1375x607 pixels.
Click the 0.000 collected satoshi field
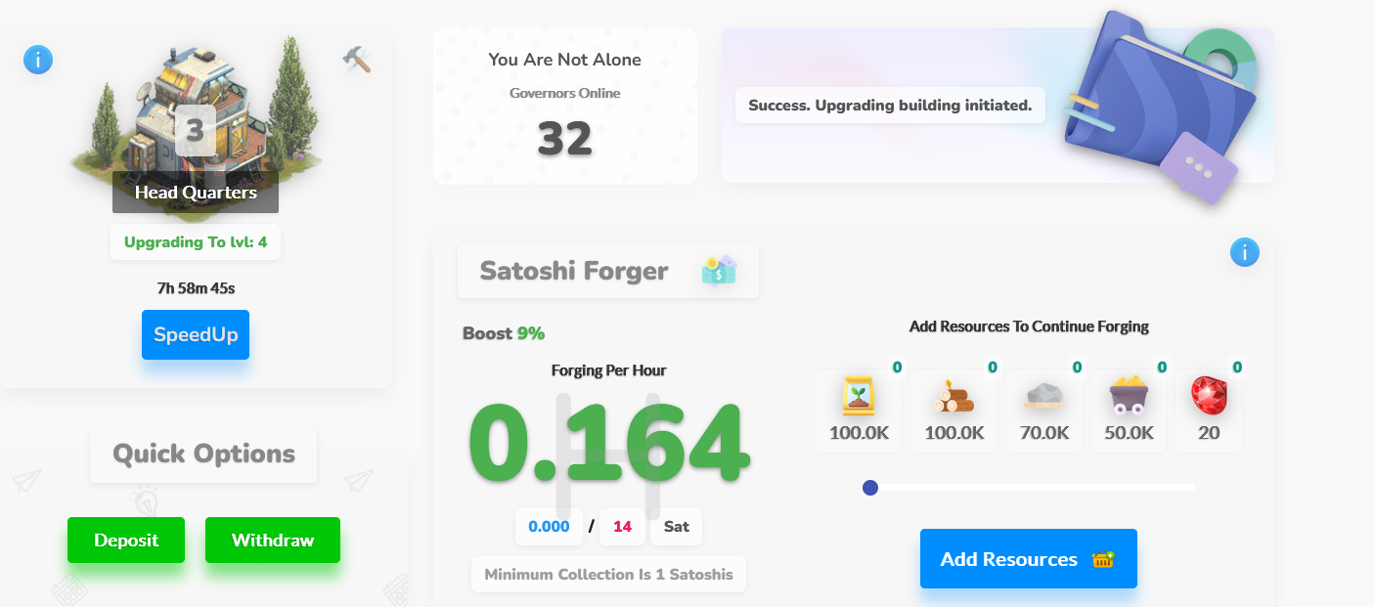pos(549,527)
